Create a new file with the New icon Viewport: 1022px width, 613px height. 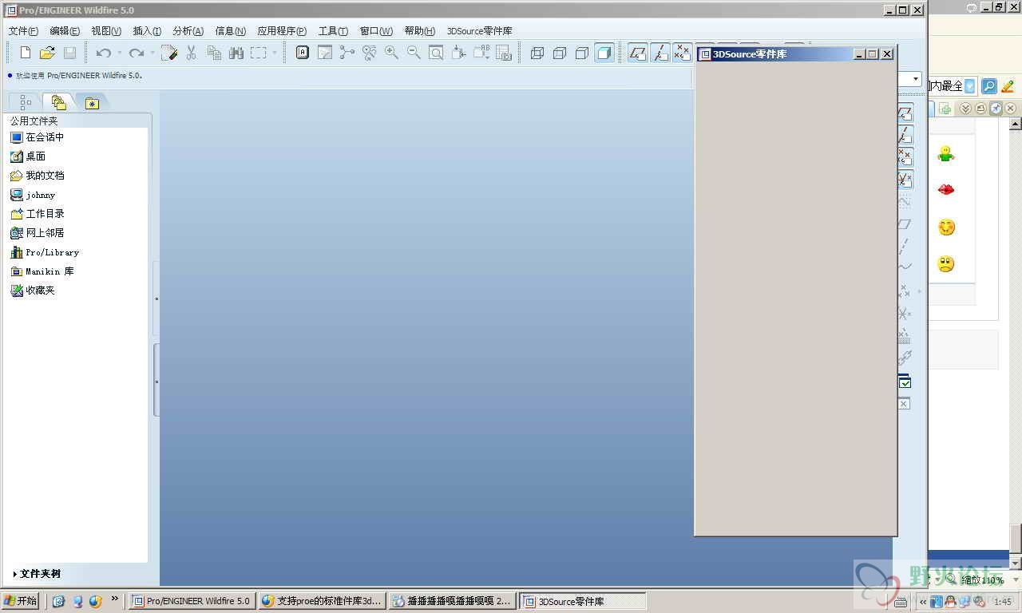click(x=25, y=53)
